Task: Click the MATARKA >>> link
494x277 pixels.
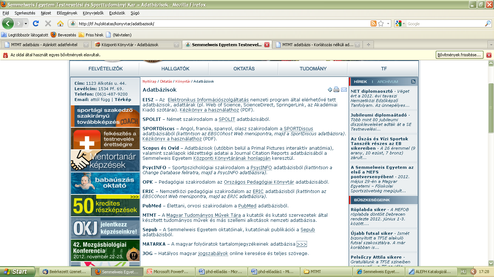Action: coord(302,244)
